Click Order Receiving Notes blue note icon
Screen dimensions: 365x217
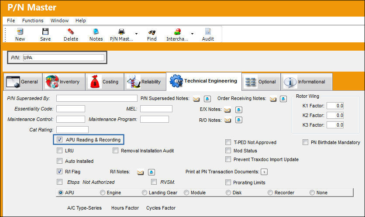click(283, 99)
